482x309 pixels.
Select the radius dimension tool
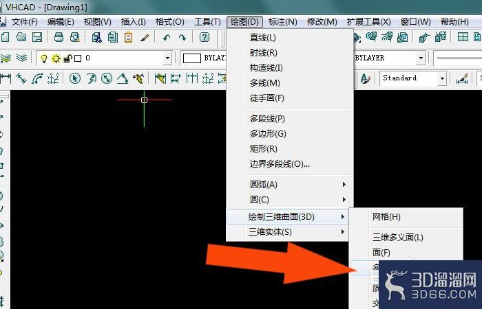pyautogui.click(x=91, y=79)
